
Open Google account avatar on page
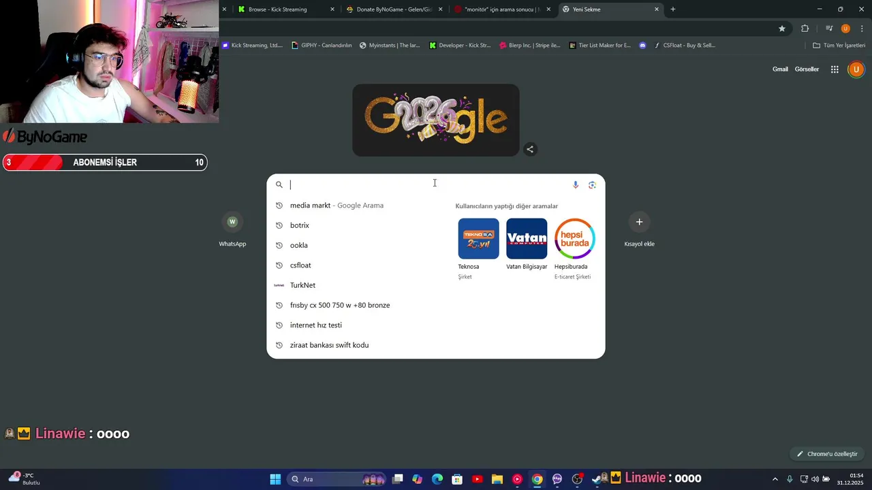(x=856, y=69)
